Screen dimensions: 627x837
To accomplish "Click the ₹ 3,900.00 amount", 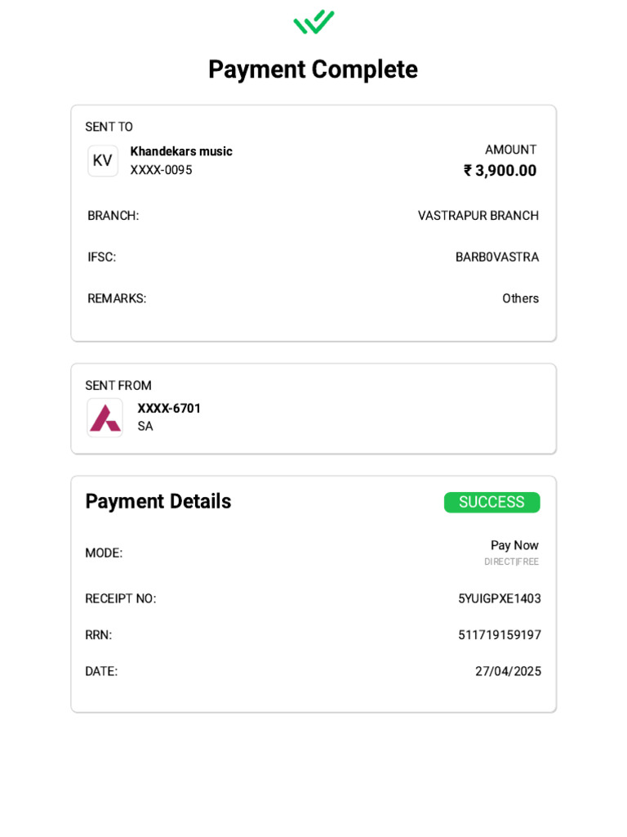I will (500, 170).
